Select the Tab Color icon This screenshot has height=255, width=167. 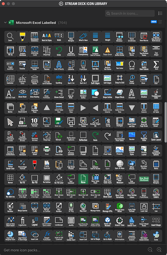tap(120, 65)
